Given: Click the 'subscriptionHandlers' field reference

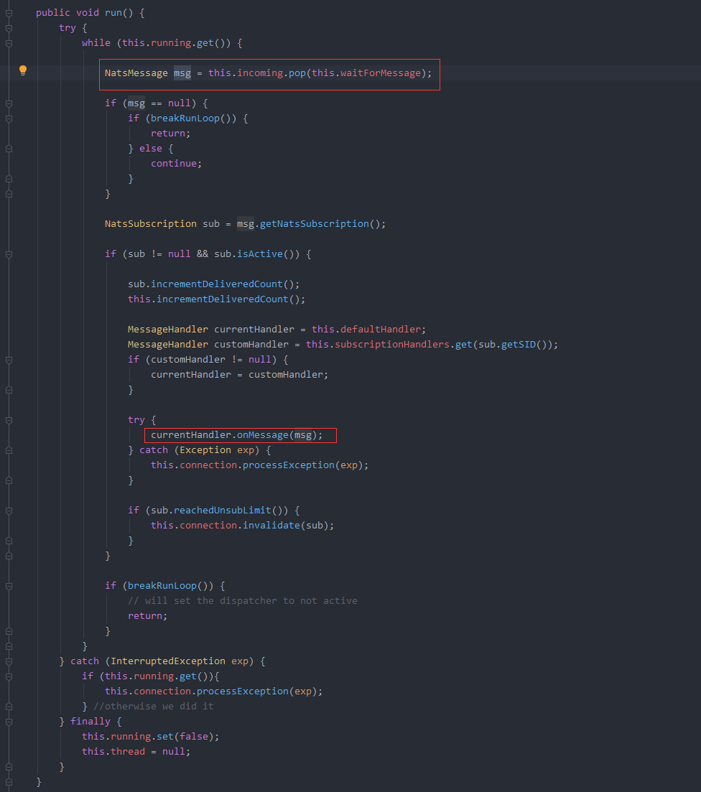Looking at the screenshot, I should [391, 345].
